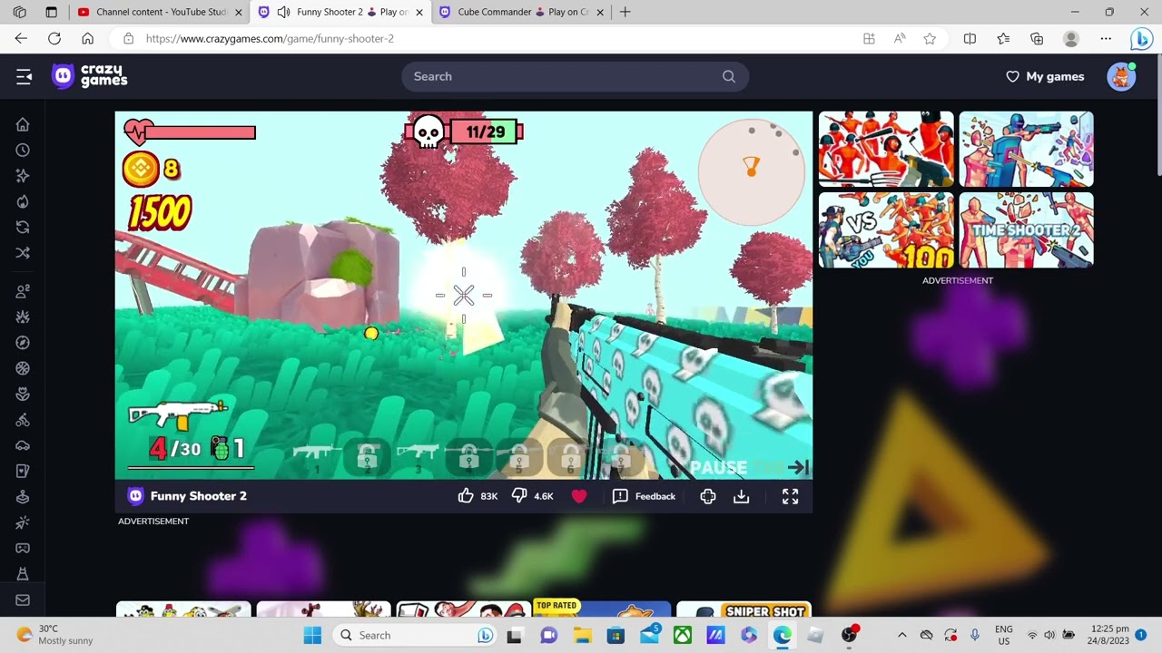Open New games sparkle icon in sidebar
This screenshot has width=1162, height=653.
(x=23, y=175)
